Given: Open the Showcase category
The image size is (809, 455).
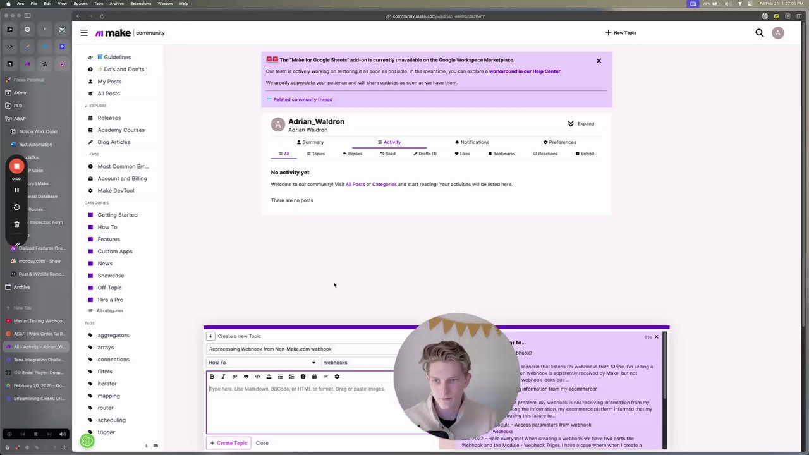Looking at the screenshot, I should 111,276.
